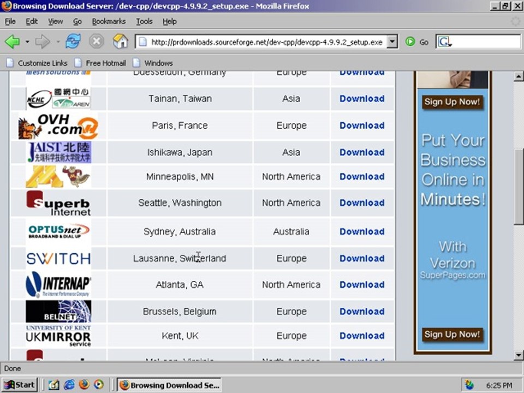
Task: Open the Bookmarks menu
Action: pyautogui.click(x=109, y=21)
